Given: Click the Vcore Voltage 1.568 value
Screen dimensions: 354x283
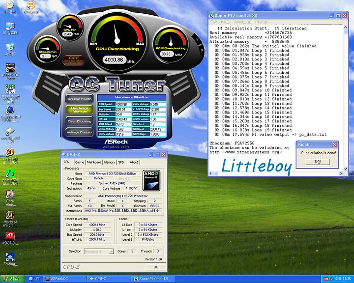Looking at the screenshot, I should pyautogui.click(x=123, y=129).
